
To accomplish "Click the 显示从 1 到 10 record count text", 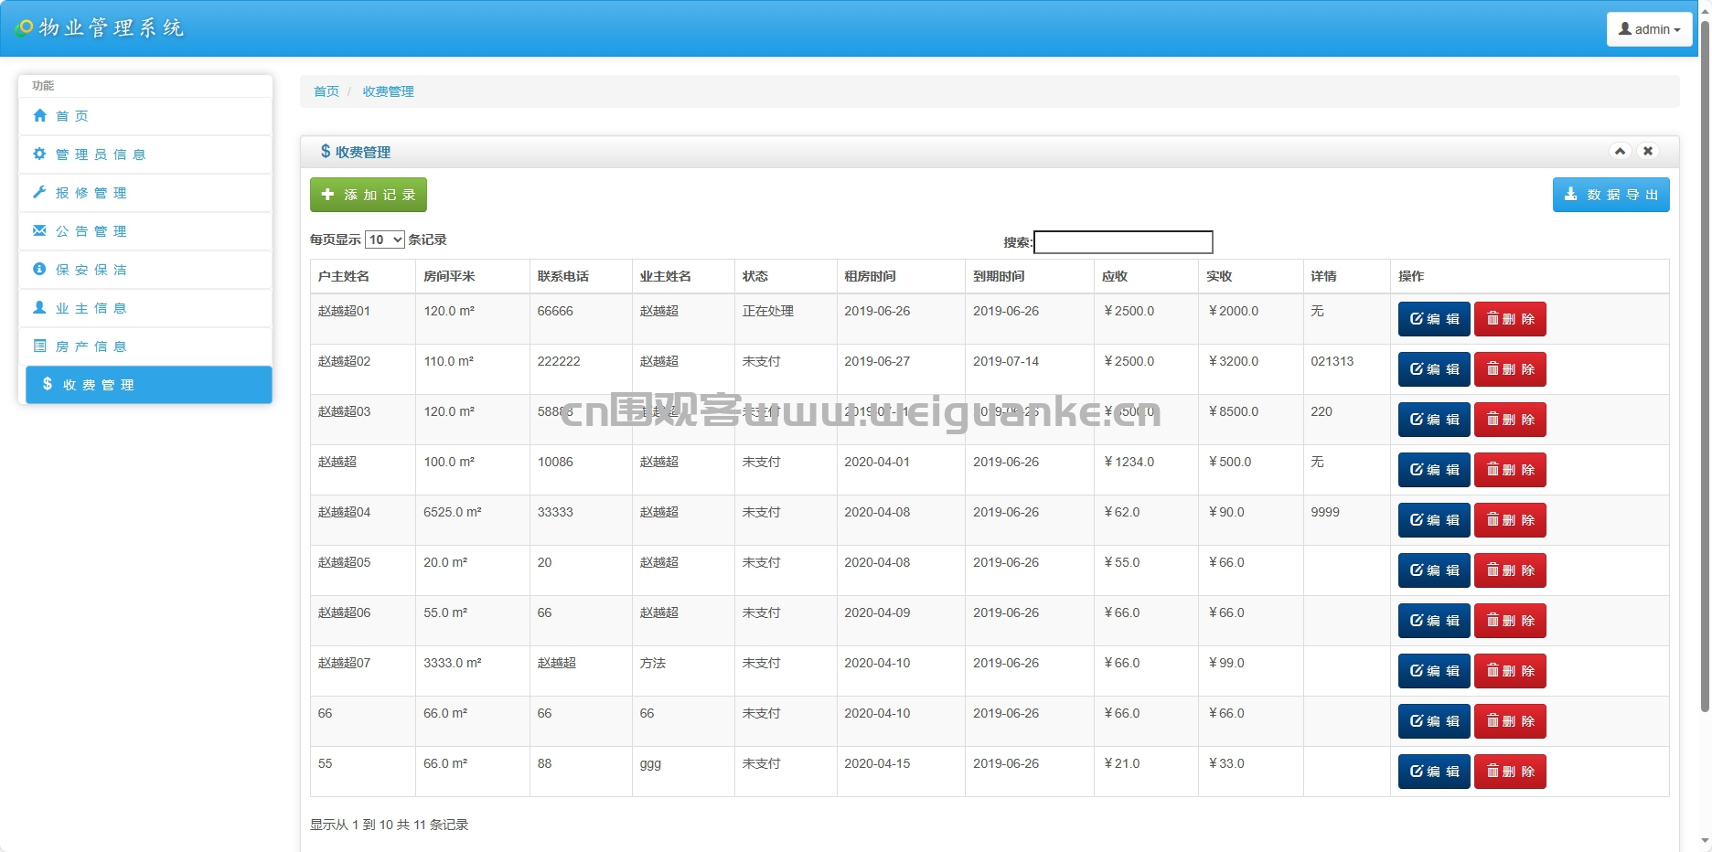I will coord(389,825).
